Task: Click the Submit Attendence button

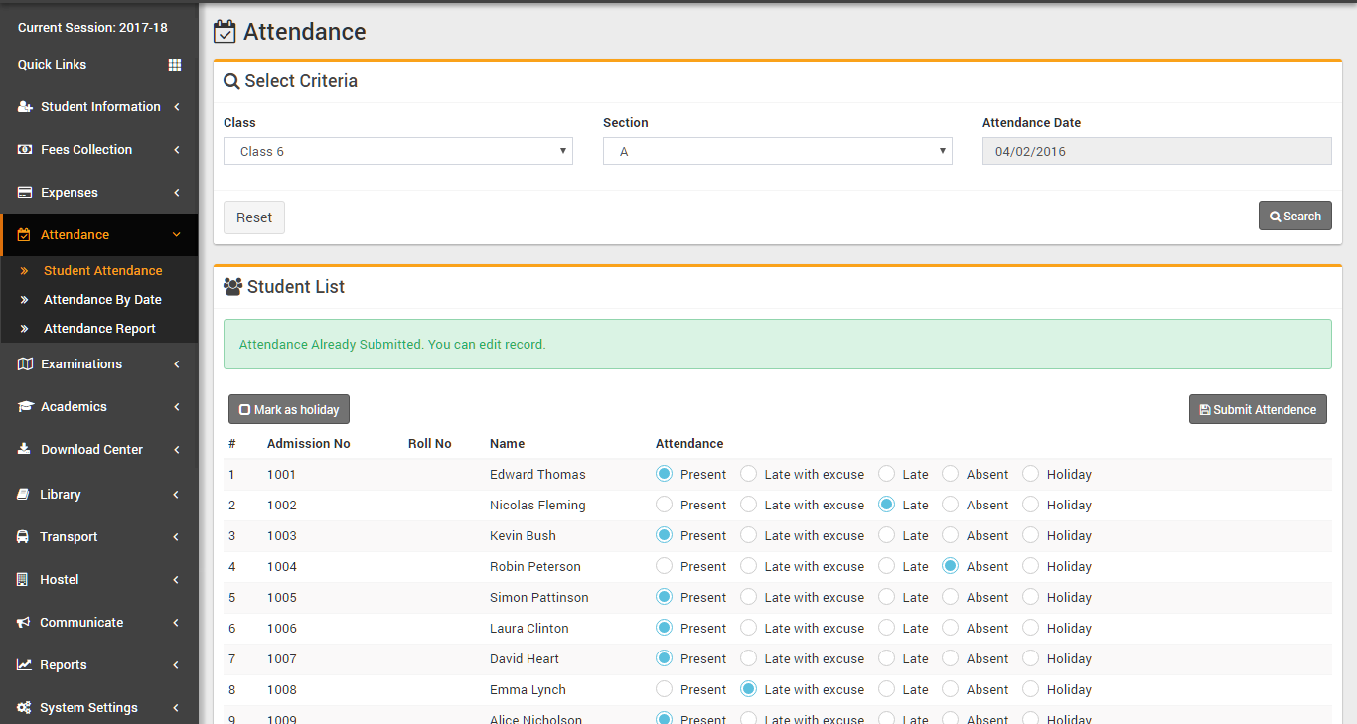Action: 1257,409
